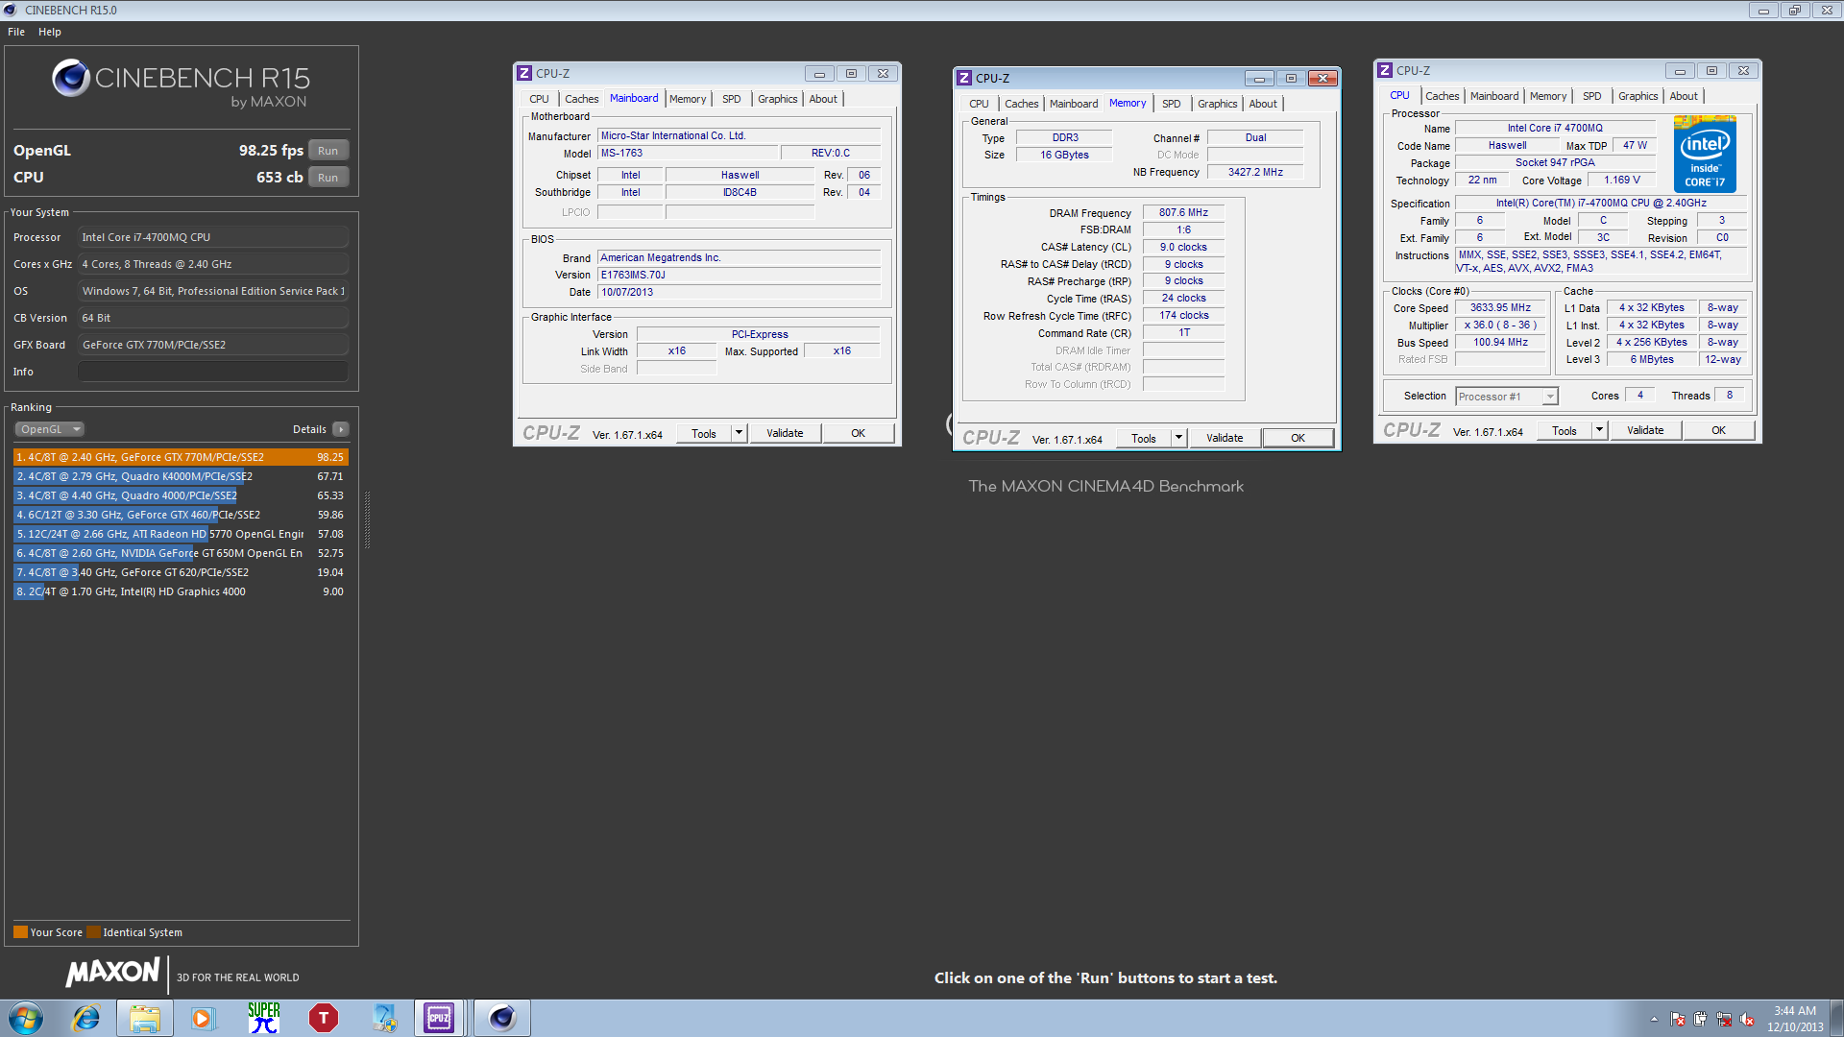Select the highlighted GeForce GTX 770M ranking row
This screenshot has width=1844, height=1037.
181,457
